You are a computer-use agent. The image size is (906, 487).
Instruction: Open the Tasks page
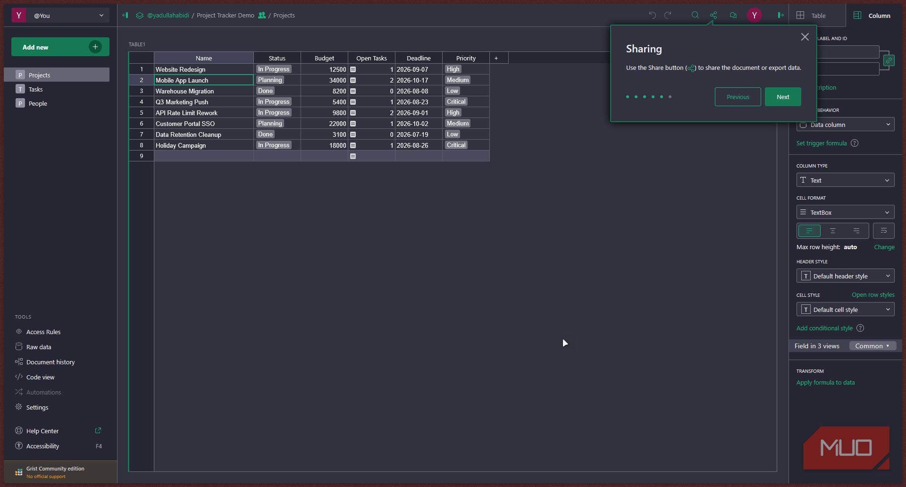(x=57, y=89)
